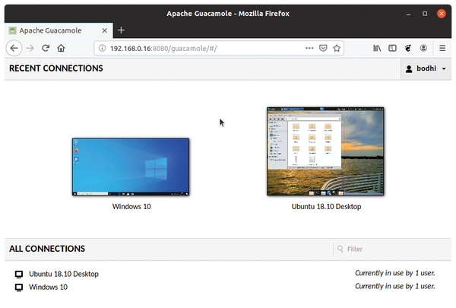Click the browser back button

click(x=14, y=47)
